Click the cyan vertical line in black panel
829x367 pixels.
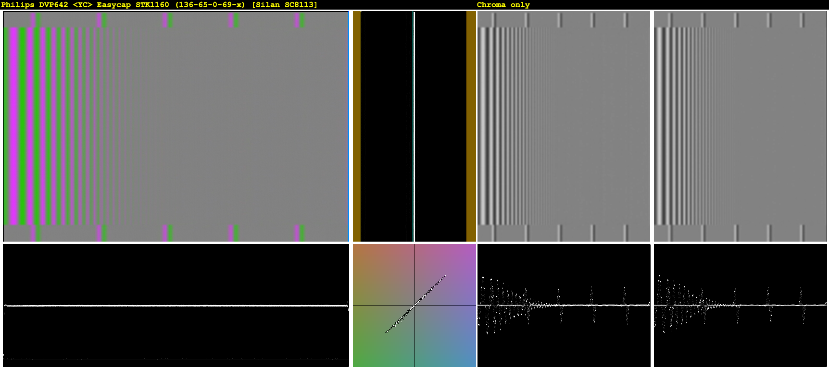[x=414, y=126]
